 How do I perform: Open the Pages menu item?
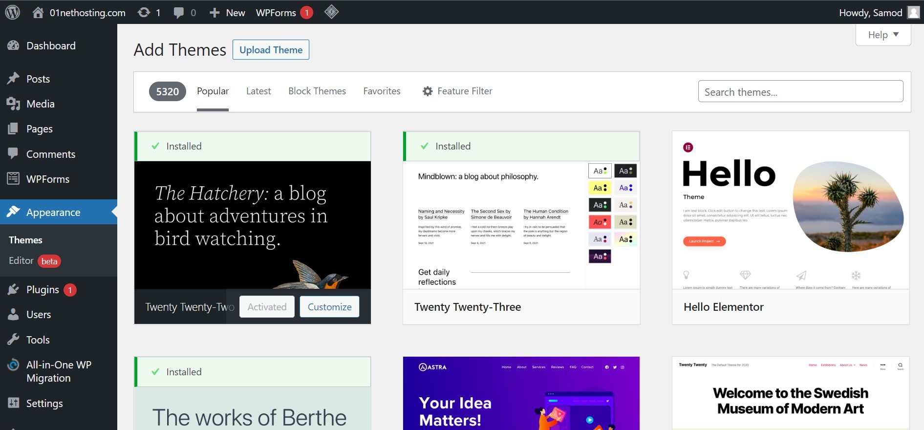click(x=39, y=129)
